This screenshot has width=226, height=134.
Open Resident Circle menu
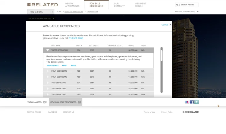click(x=140, y=5)
